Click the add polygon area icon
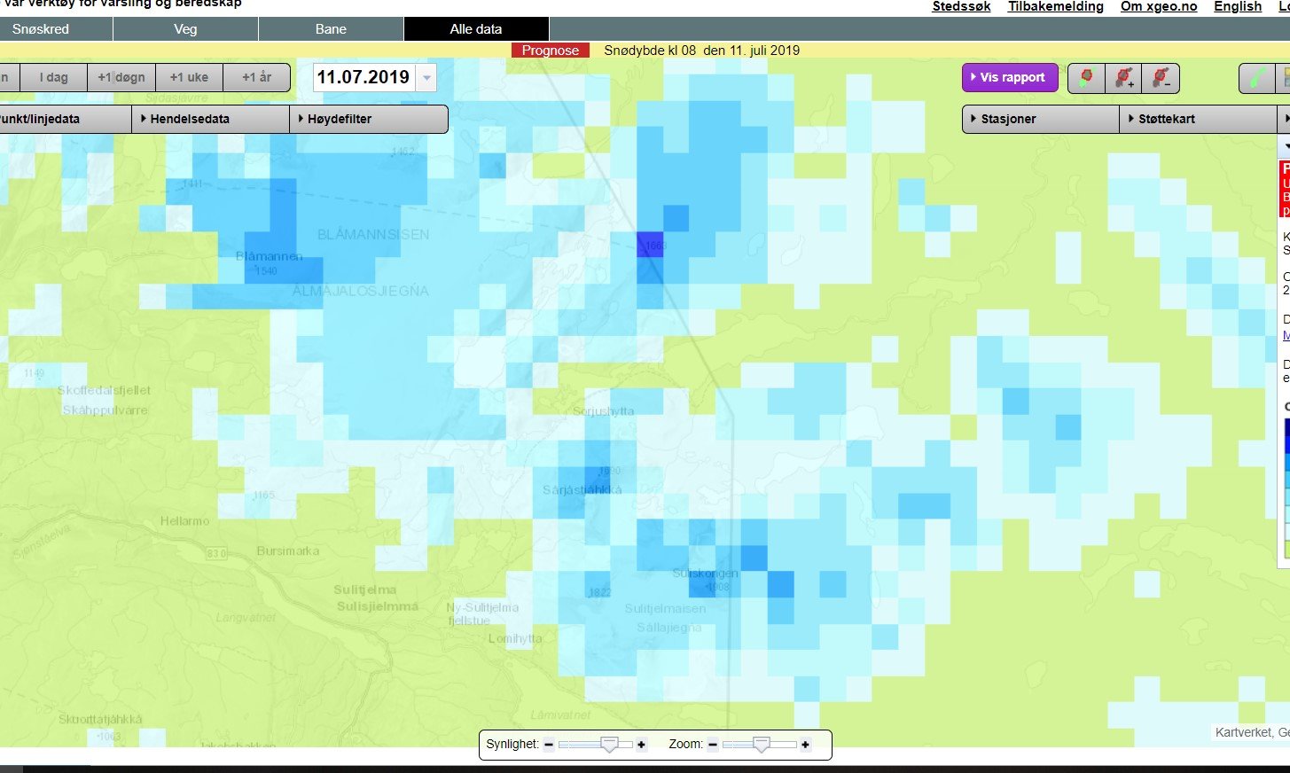1290x773 pixels. pyautogui.click(x=1123, y=78)
